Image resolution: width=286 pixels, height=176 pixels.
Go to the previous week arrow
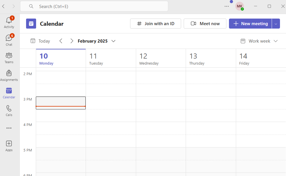point(61,41)
